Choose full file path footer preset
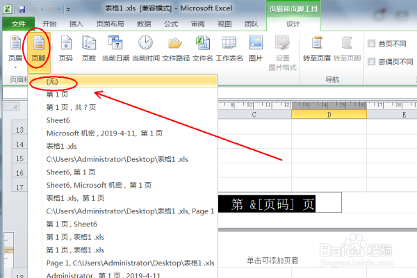417x278 pixels. 123,159
